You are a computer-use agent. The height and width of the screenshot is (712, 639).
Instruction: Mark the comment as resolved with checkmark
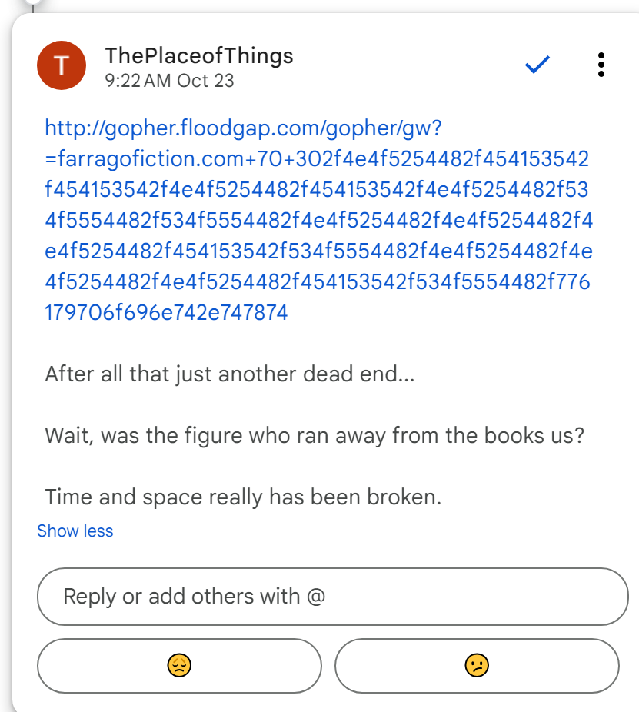[x=537, y=65]
